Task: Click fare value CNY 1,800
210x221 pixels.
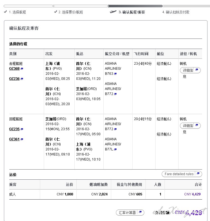Action: coord(65,194)
